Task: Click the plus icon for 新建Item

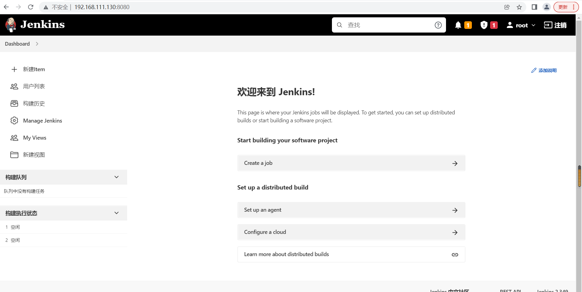Action: (14, 69)
